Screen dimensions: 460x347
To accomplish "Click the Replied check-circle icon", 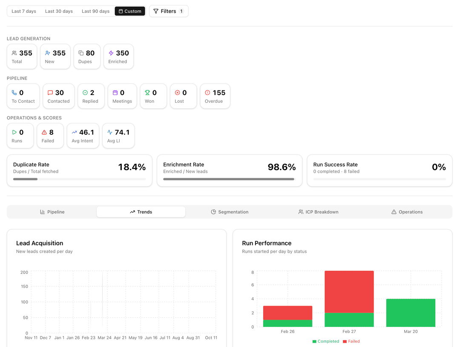I will 85,93.
